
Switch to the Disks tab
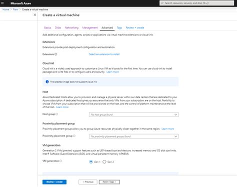click(58, 27)
